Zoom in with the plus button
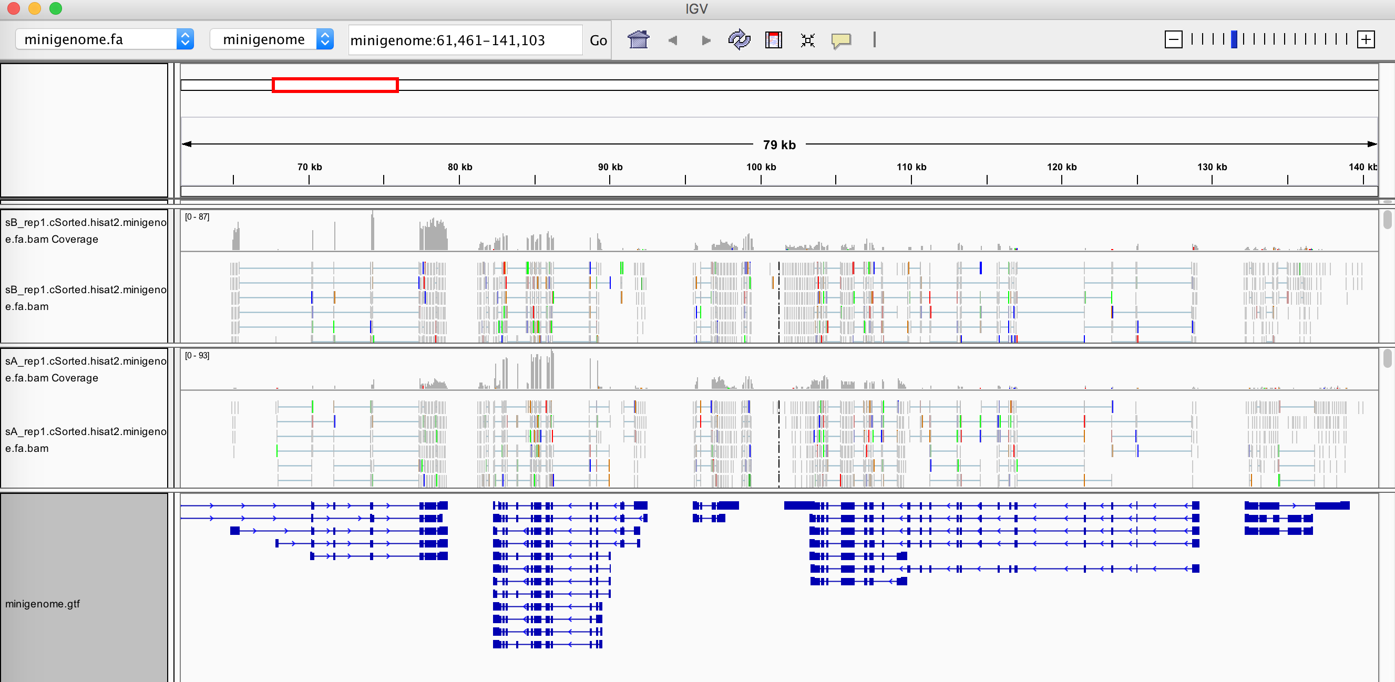This screenshot has width=1395, height=682. pyautogui.click(x=1366, y=39)
